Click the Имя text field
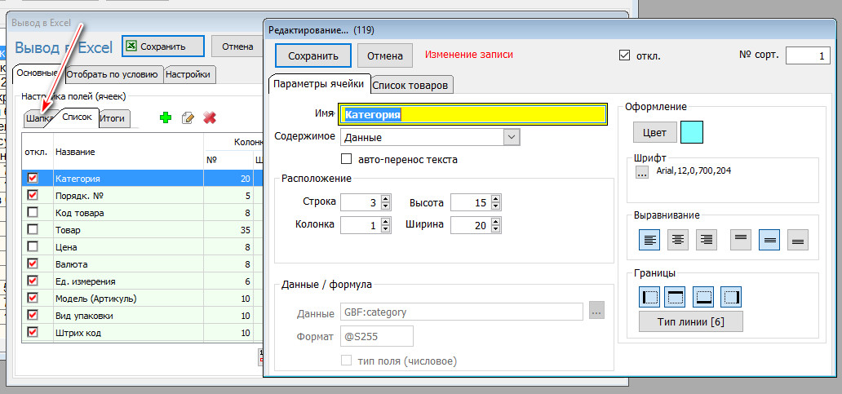This screenshot has width=842, height=394. [473, 115]
